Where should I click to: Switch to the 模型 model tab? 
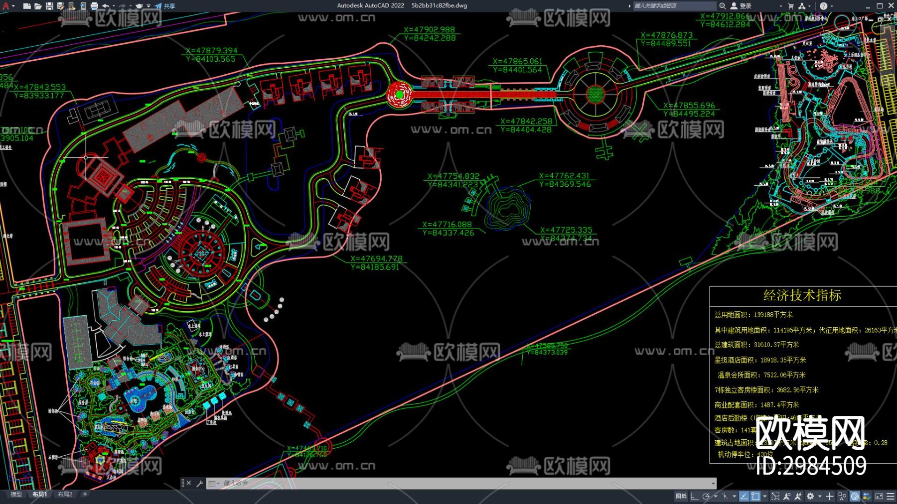click(16, 495)
